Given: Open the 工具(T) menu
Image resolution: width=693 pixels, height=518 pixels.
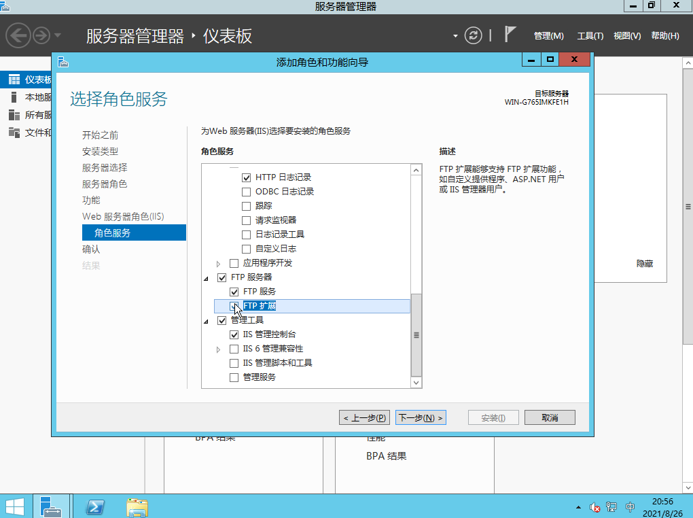Looking at the screenshot, I should (x=590, y=36).
